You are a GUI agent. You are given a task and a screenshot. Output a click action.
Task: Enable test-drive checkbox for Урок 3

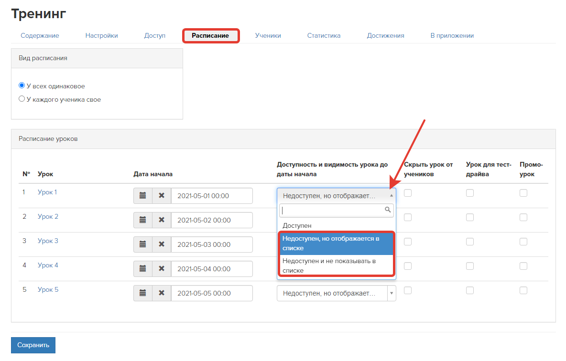(x=470, y=242)
